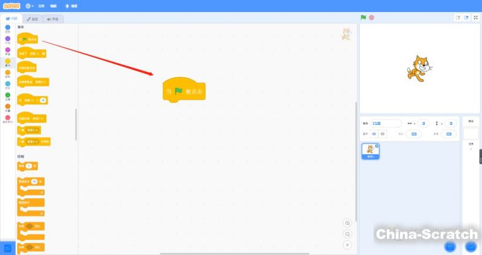Open the globe language dropdown
The height and width of the screenshot is (255, 482).
point(29,5)
